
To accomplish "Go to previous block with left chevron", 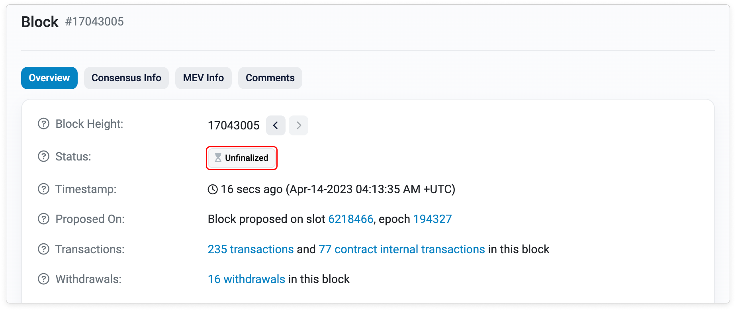I will (276, 125).
